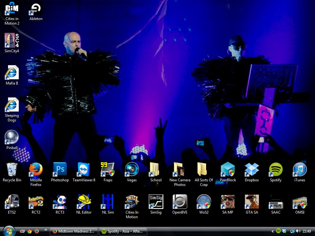The width and height of the screenshot is (315, 236).
Task: Switch to the Spotify taskbar window button
Action: (123, 231)
